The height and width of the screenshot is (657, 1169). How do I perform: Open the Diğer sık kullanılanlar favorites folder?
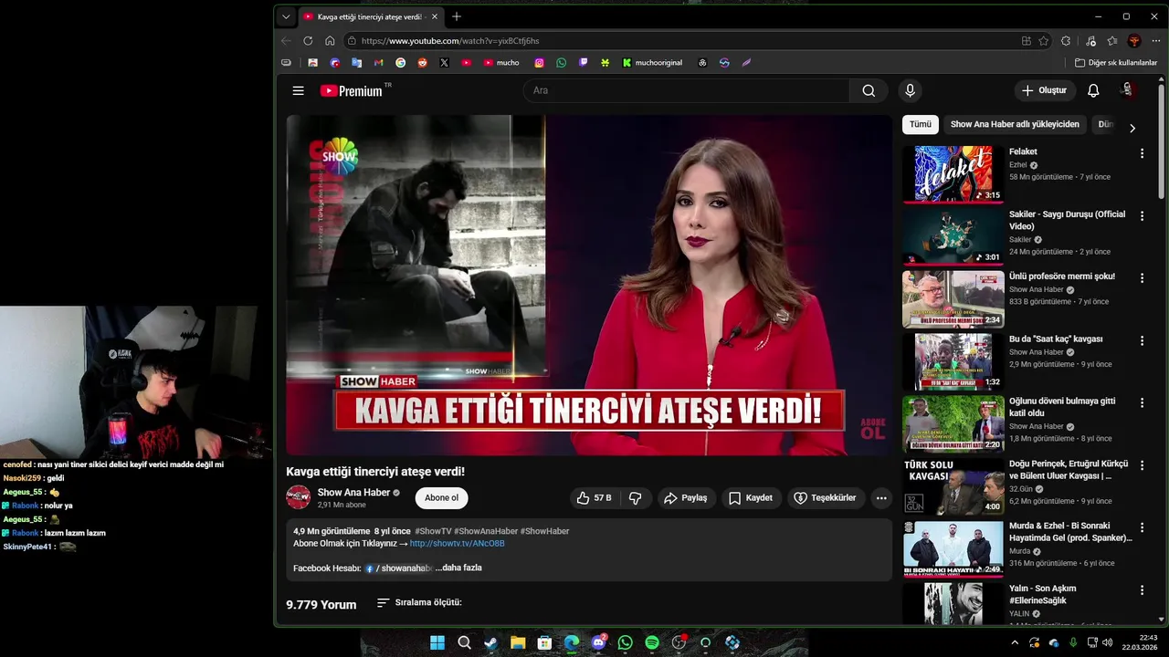pyautogui.click(x=1116, y=63)
